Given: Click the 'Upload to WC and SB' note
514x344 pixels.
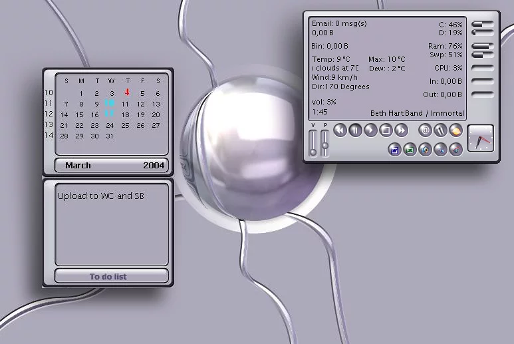Looking at the screenshot, I should [101, 196].
